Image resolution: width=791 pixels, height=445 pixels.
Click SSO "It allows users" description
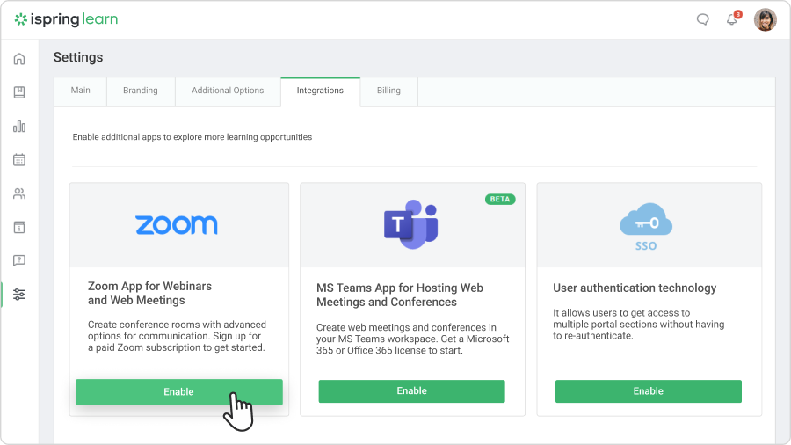coord(639,325)
